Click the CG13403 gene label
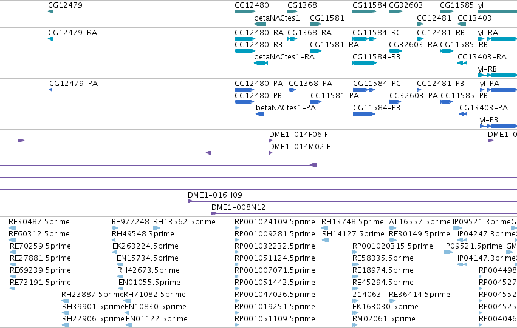Image resolution: width=517 pixels, height=328 pixels. pyautogui.click(x=474, y=18)
